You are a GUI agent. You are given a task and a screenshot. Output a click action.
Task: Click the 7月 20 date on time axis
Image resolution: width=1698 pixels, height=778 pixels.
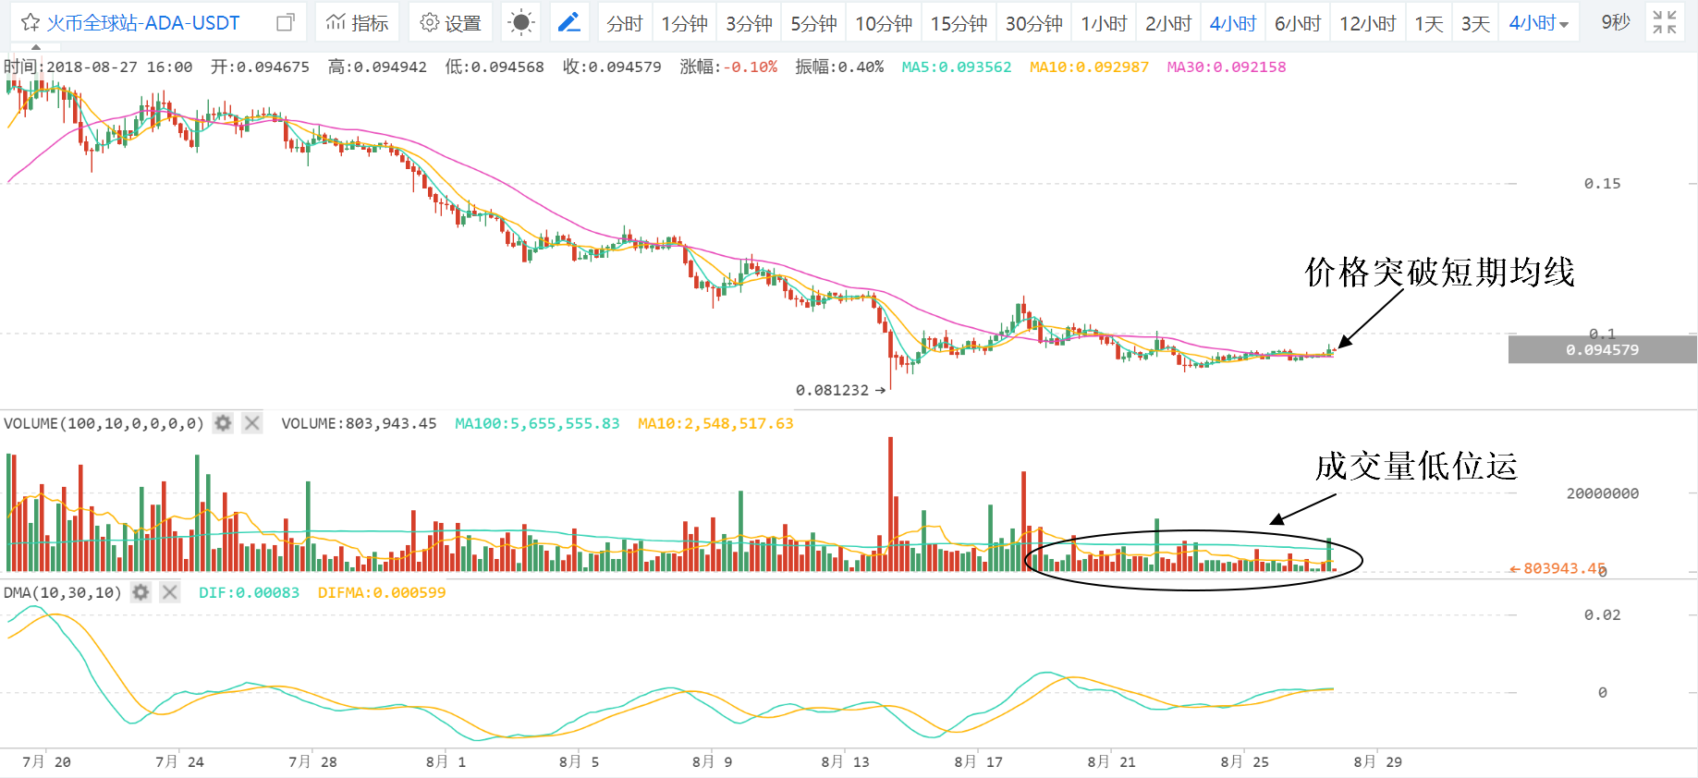pos(46,761)
